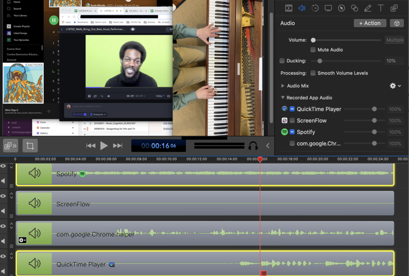Start playback with the Play button

[x=104, y=146]
